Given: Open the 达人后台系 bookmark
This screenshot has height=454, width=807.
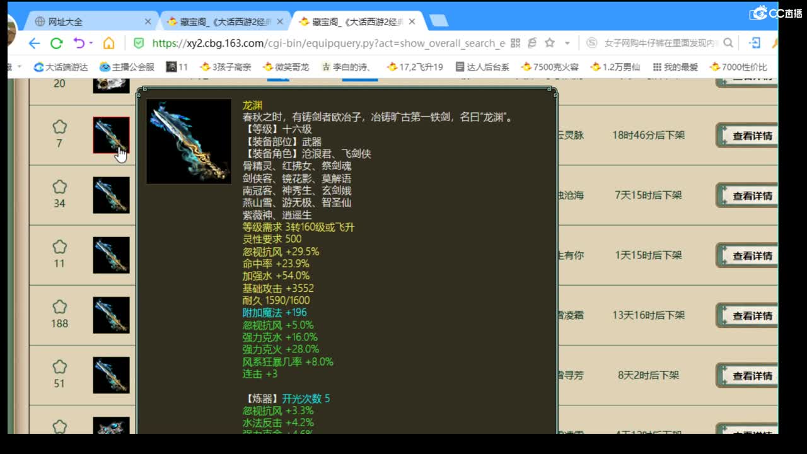Looking at the screenshot, I should tap(482, 66).
